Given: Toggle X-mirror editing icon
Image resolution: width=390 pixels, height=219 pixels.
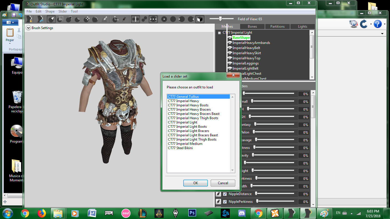Looking at the screenshot, I should click(x=136, y=19).
